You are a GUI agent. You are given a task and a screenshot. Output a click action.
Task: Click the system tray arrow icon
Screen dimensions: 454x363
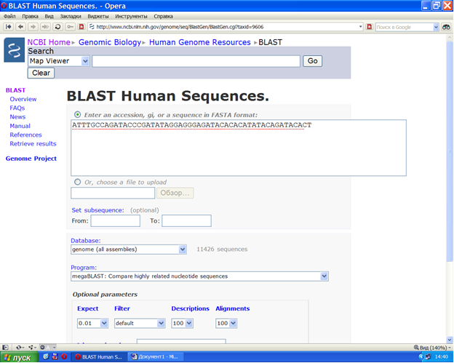(421, 356)
